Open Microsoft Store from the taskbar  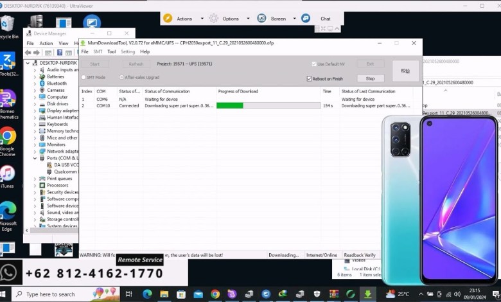click(181, 294)
